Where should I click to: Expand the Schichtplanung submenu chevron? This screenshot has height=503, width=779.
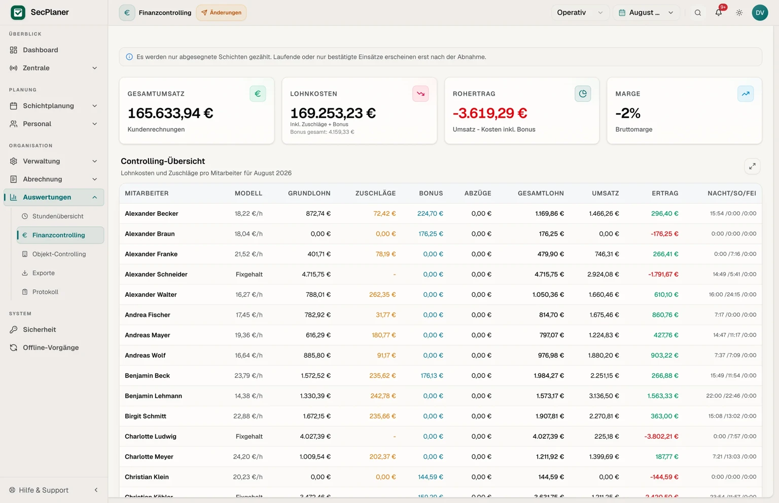94,106
